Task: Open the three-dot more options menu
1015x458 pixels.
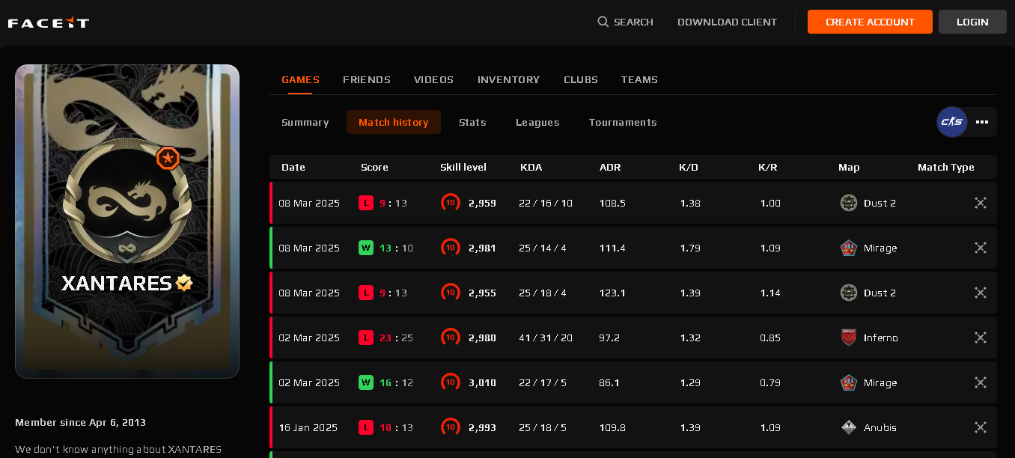Action: (982, 122)
